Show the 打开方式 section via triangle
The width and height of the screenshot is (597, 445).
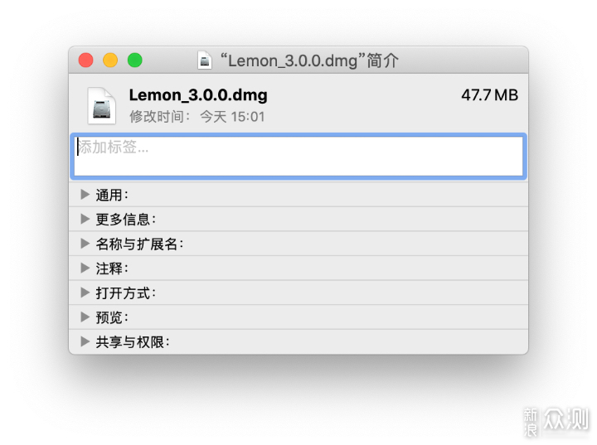pyautogui.click(x=85, y=293)
